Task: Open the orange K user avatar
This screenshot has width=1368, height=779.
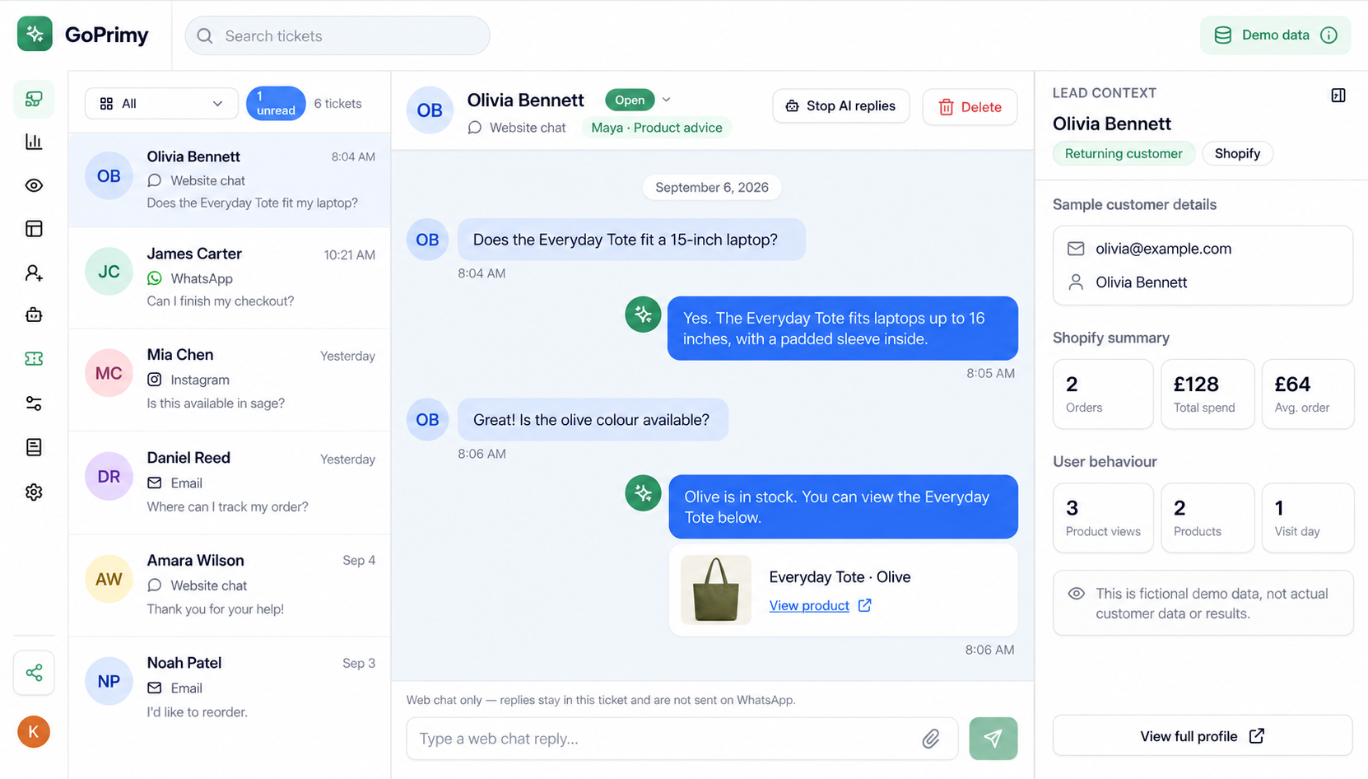Action: (34, 731)
